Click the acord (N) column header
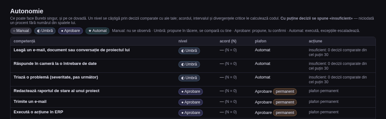The image size is (386, 119). [228, 41]
